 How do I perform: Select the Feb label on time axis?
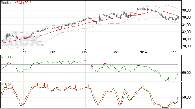[174, 52]
